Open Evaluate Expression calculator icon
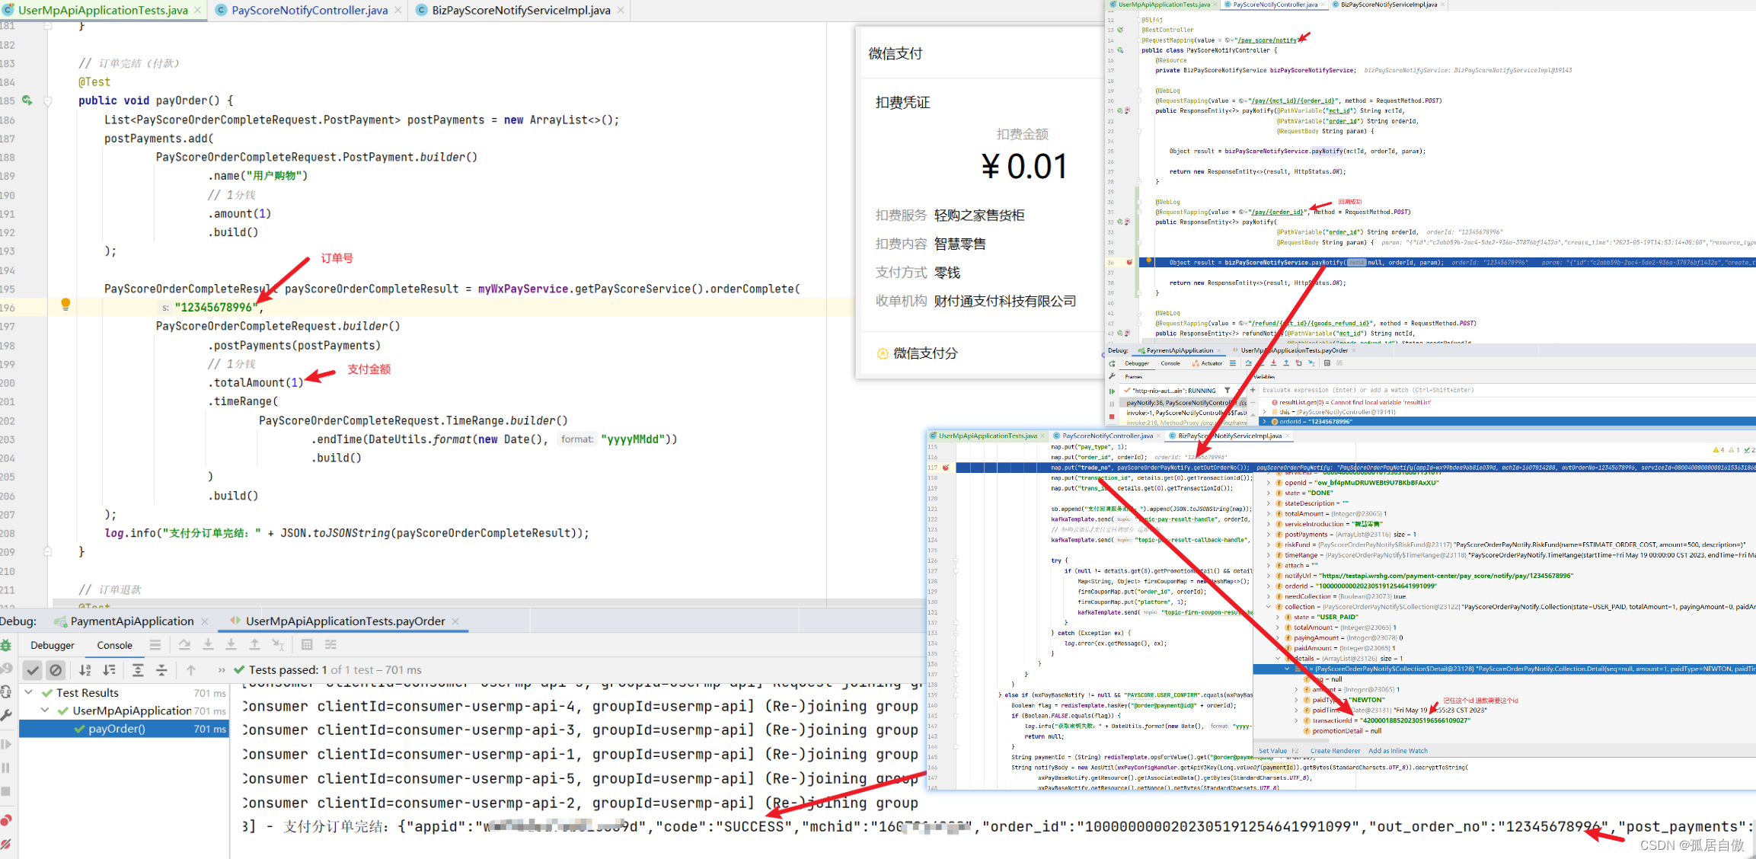The image size is (1756, 859). tap(307, 645)
